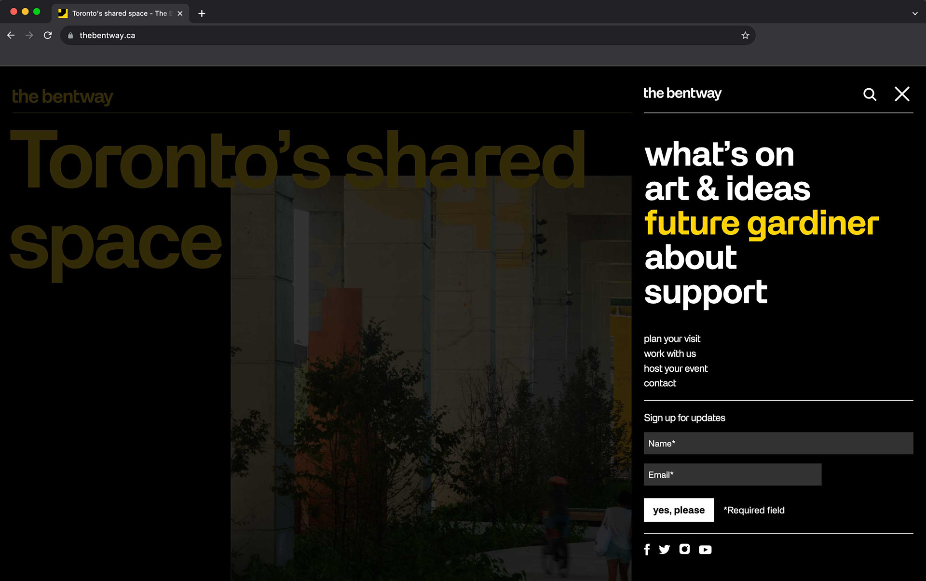Viewport: 926px width, 581px height.
Task: Select the Toronto's shared space tab
Action: (121, 14)
